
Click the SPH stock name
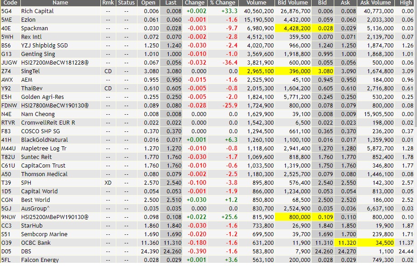(26, 182)
